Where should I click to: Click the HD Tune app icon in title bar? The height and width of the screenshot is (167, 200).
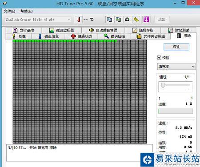[x=4, y=3]
